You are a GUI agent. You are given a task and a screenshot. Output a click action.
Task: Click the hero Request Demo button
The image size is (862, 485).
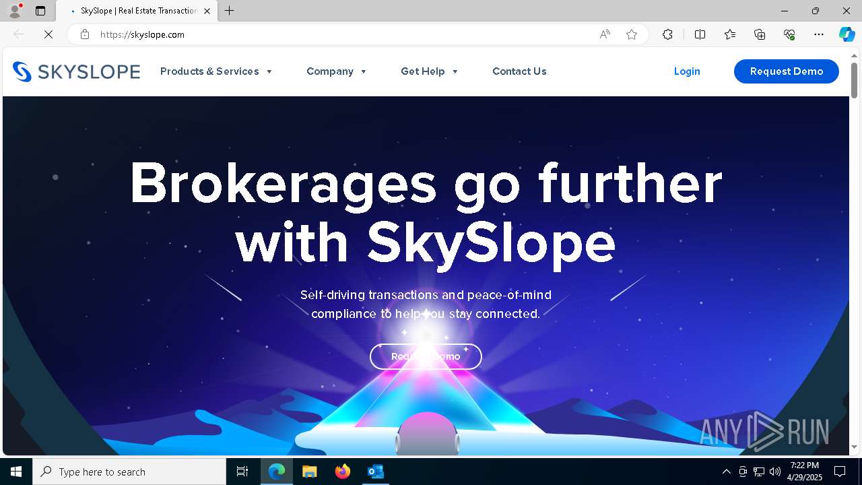pyautogui.click(x=426, y=356)
